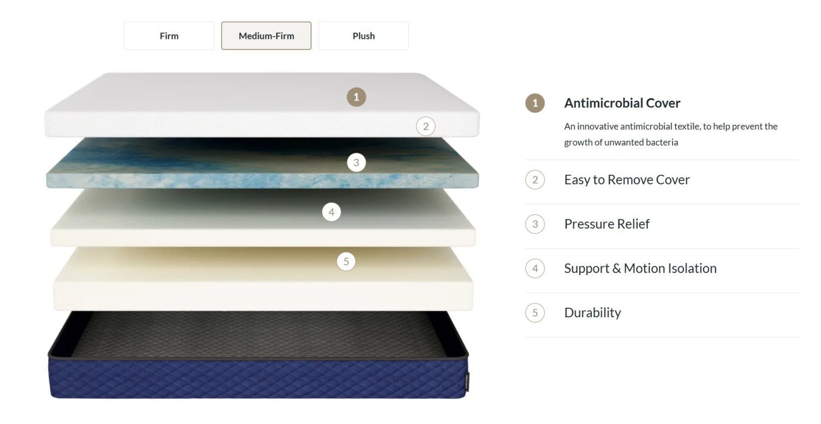
Task: Select hotspot 3 on blue gel layer
Action: pos(356,162)
